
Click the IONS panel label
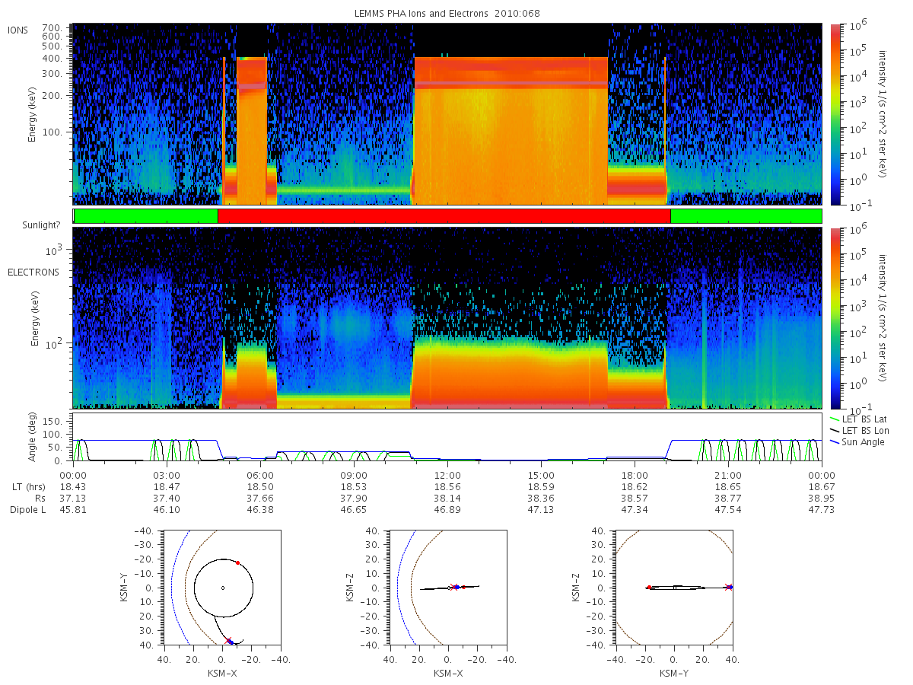click(20, 30)
